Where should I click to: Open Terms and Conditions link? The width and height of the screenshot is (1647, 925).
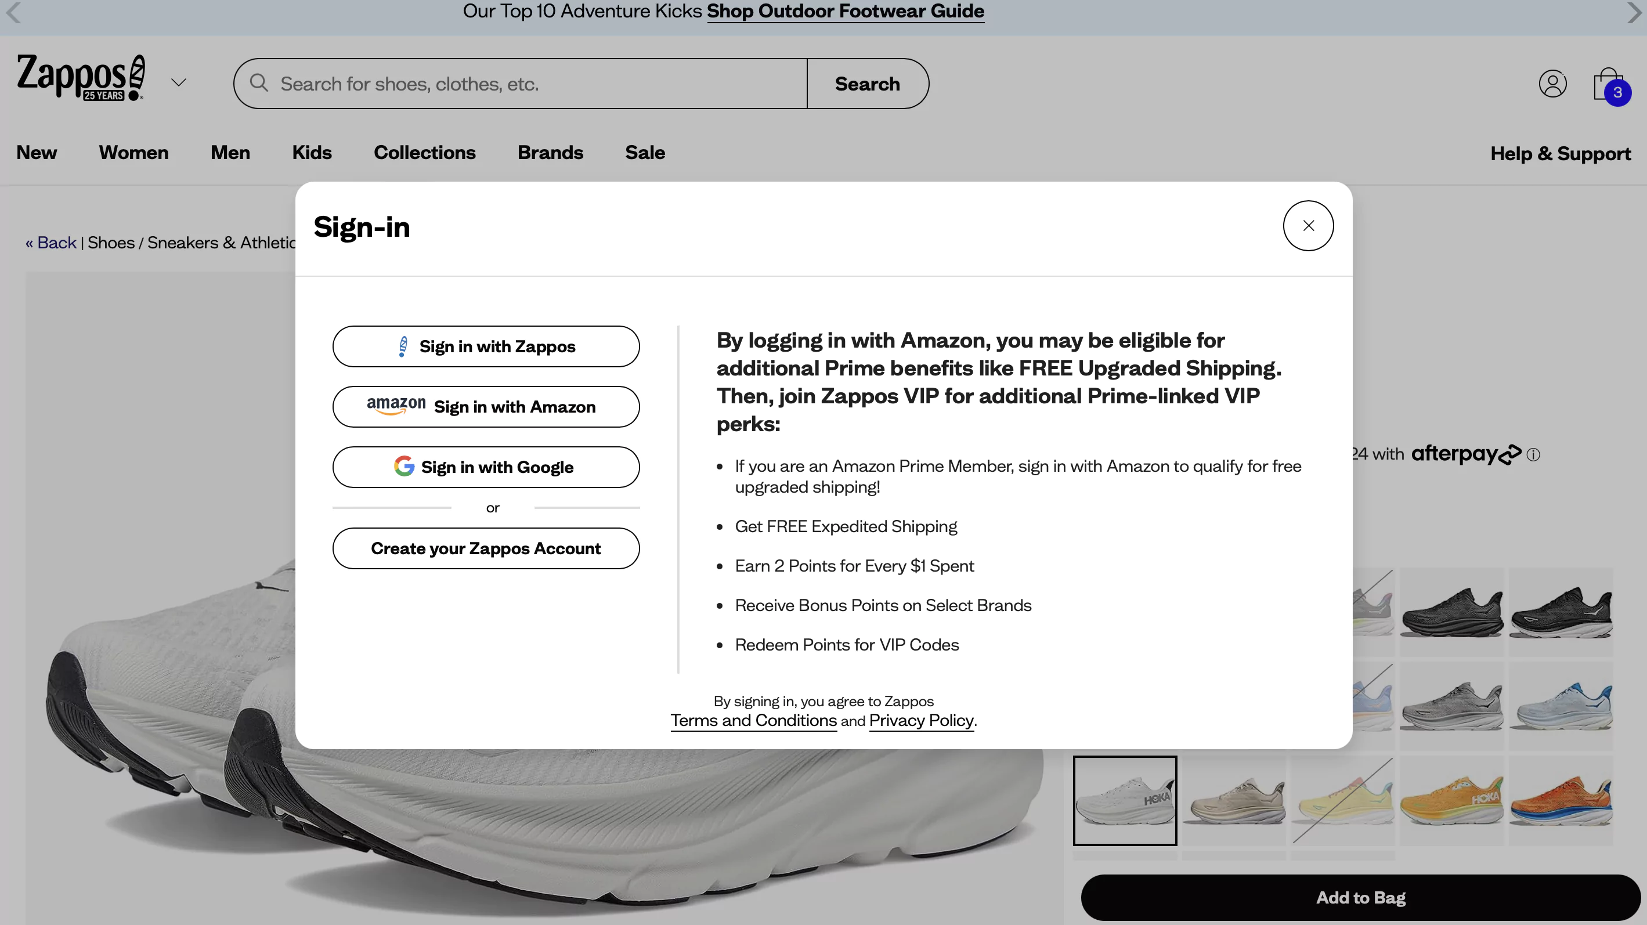pos(754,720)
